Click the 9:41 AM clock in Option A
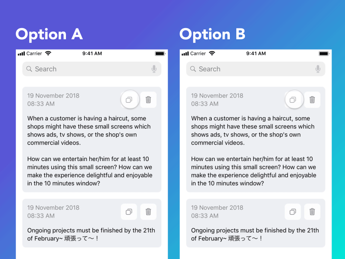 coord(92,54)
